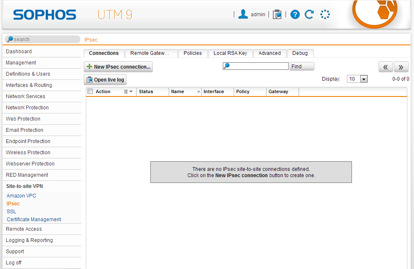
Task: Expand Logging & Reporting menu
Action: tap(42, 240)
